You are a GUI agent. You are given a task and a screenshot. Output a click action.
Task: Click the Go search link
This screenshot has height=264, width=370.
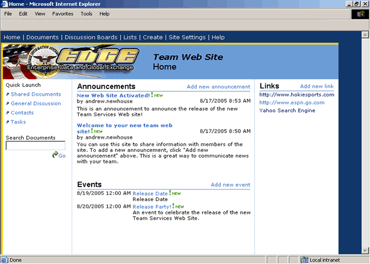click(62, 156)
